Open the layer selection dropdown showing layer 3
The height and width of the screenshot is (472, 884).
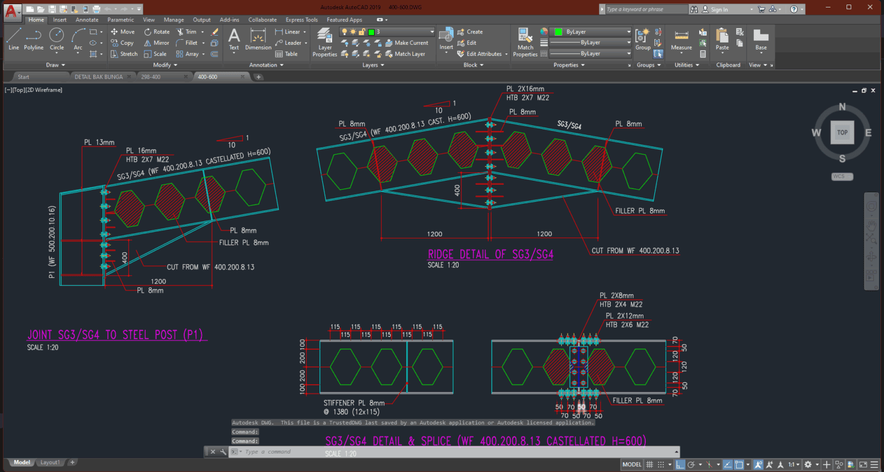tap(432, 32)
